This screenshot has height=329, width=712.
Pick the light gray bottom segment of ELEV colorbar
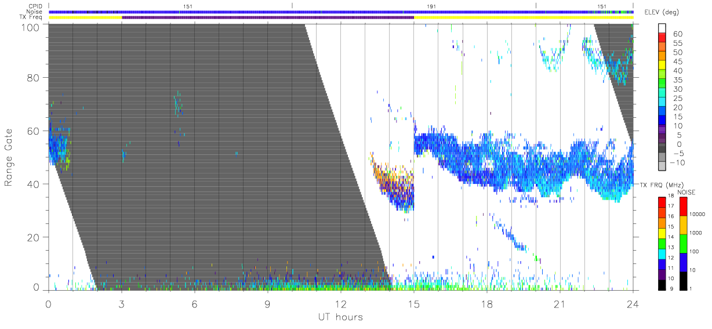coord(663,165)
